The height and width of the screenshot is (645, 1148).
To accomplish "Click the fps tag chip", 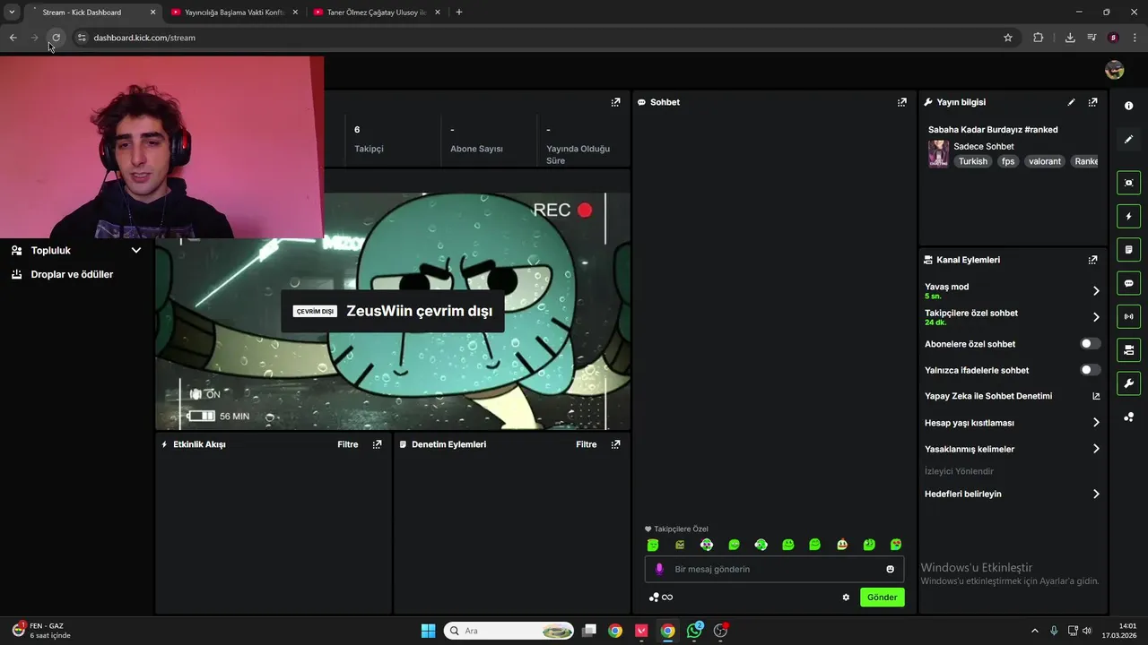I will pos(1008,161).
